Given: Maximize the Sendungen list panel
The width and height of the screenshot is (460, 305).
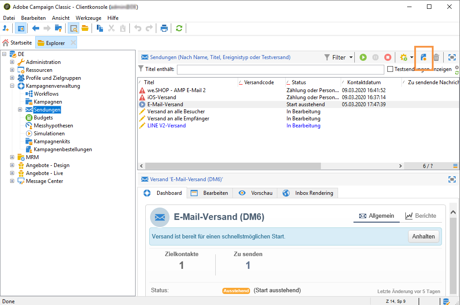Looking at the screenshot, I should (x=452, y=57).
